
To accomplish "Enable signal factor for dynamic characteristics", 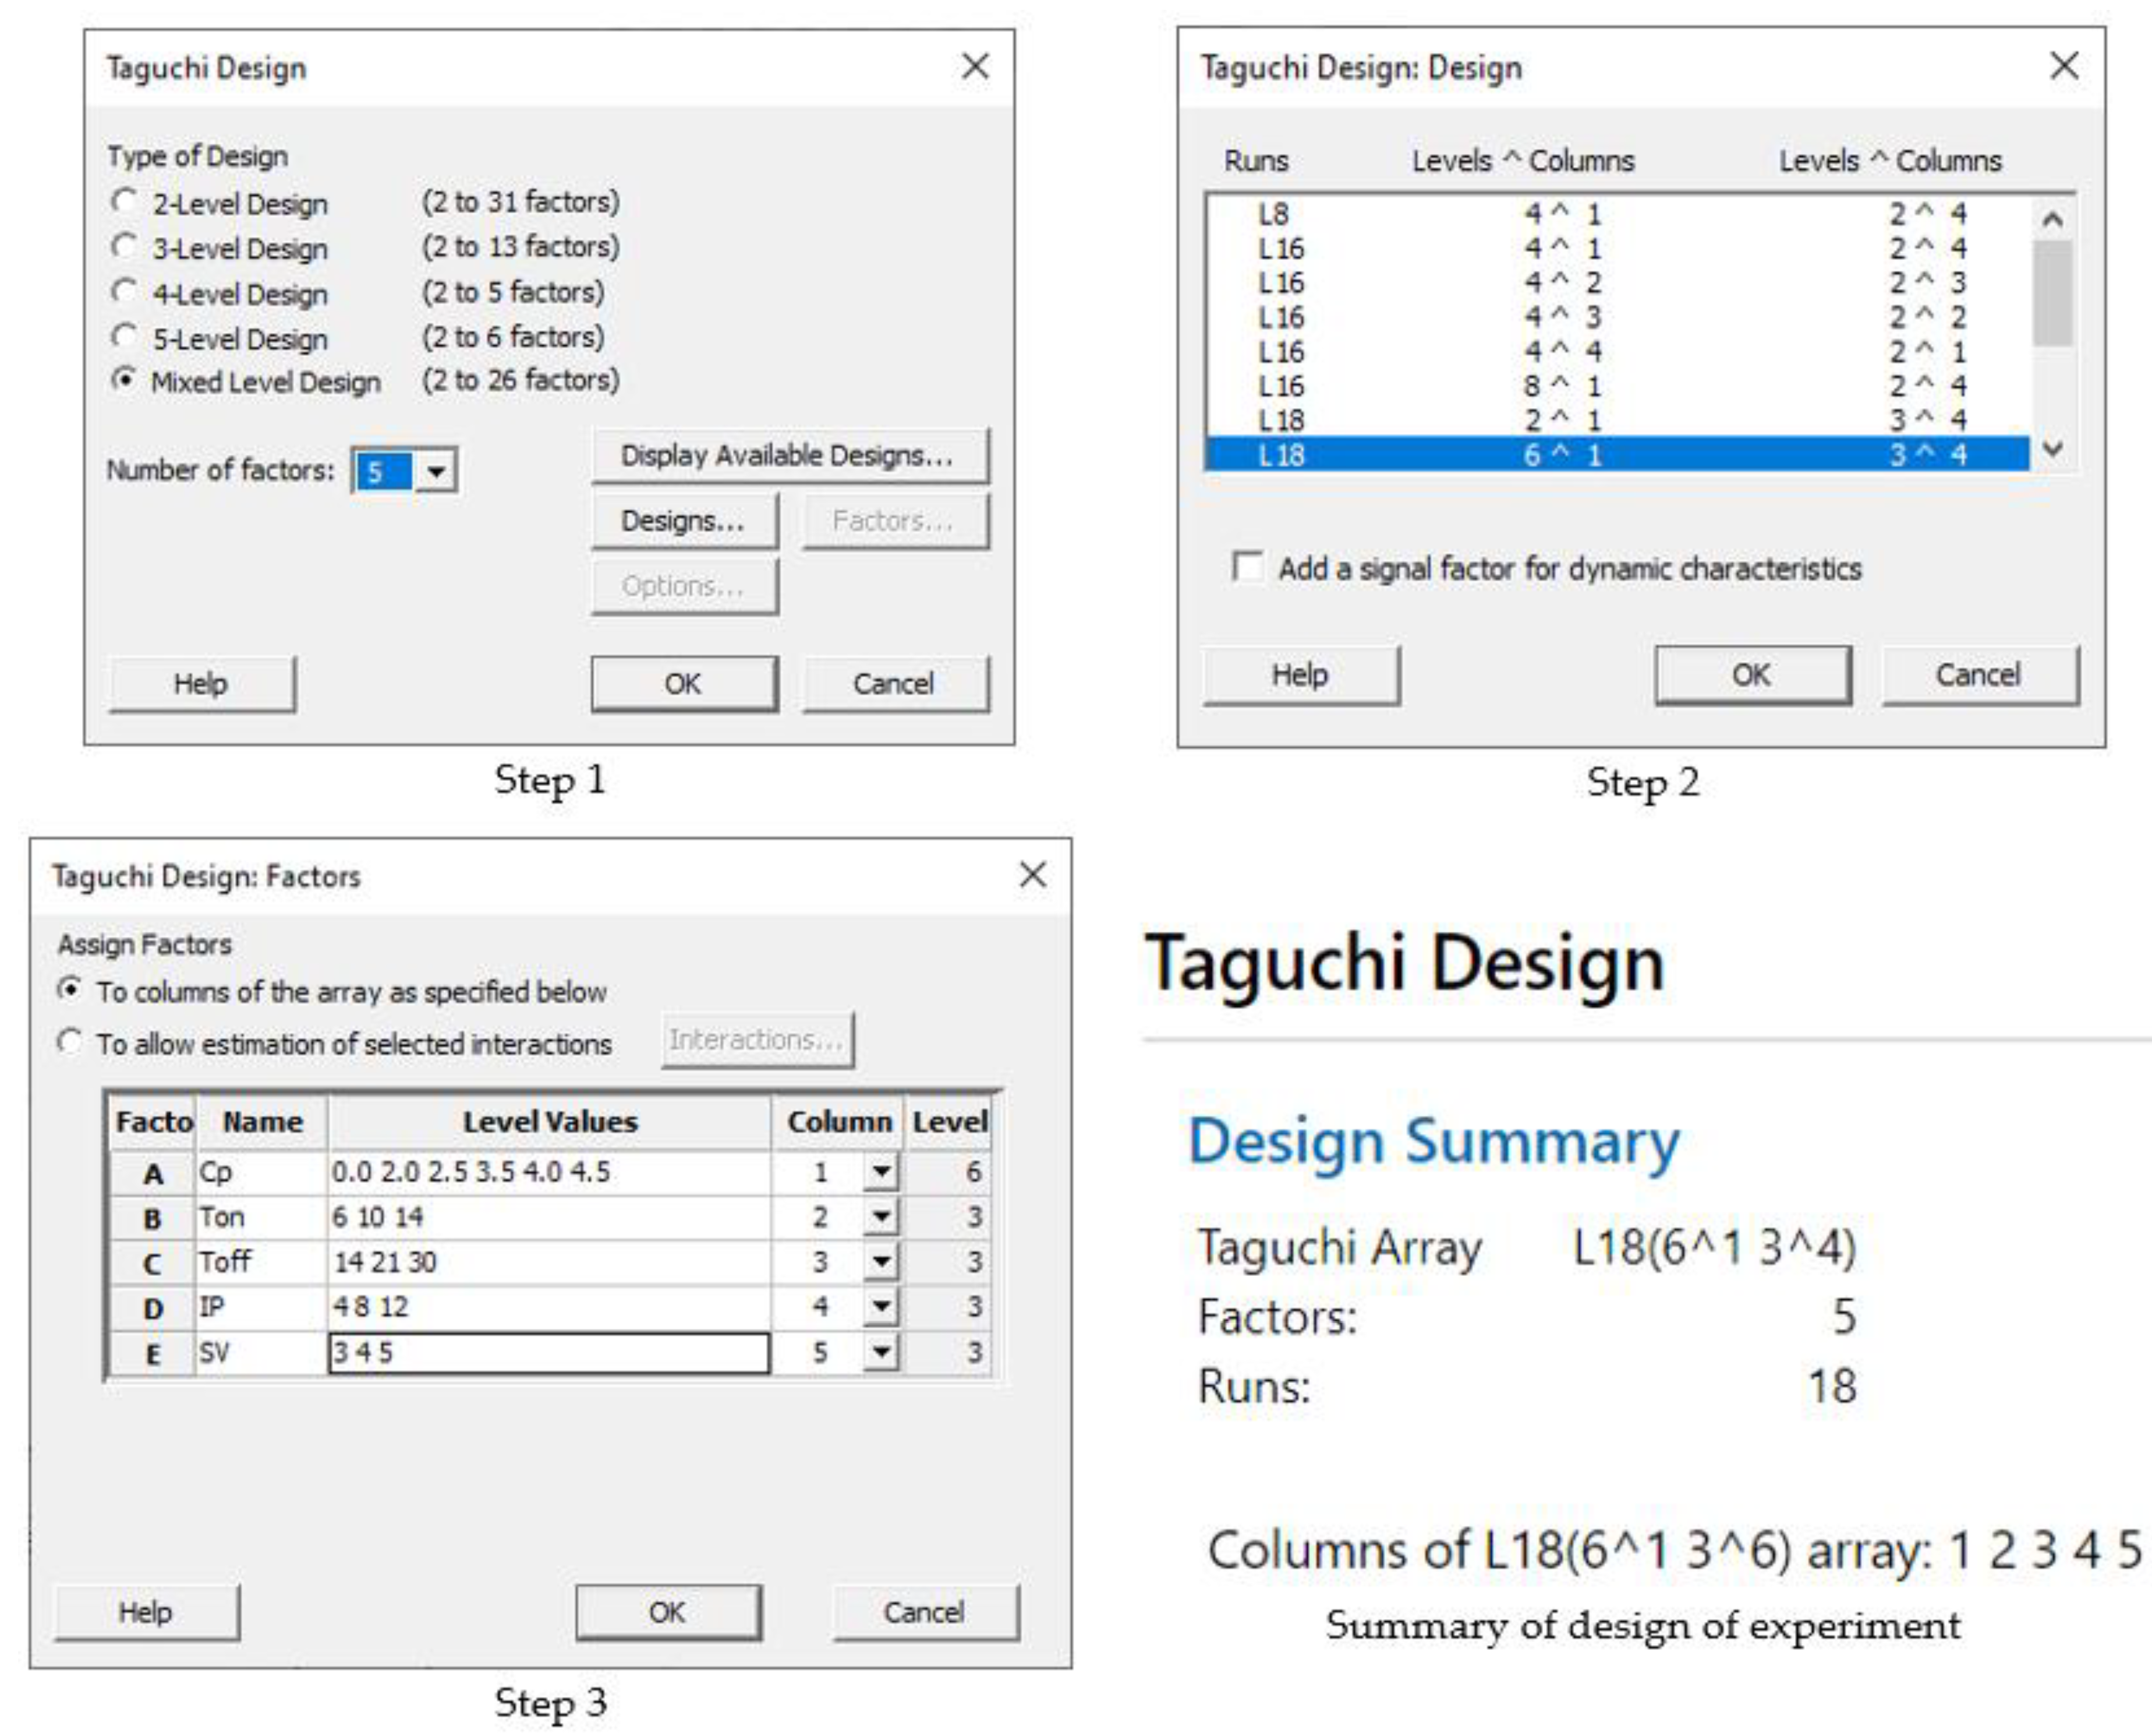I will pyautogui.click(x=1247, y=567).
